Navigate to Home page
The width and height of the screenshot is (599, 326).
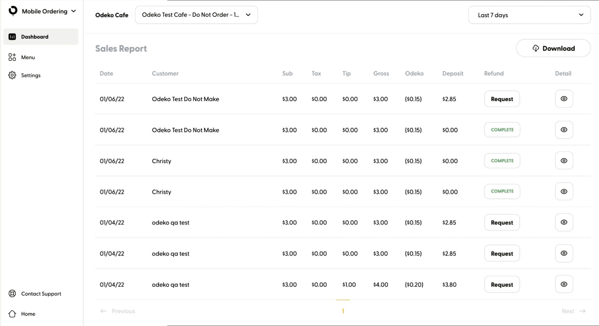coord(28,313)
